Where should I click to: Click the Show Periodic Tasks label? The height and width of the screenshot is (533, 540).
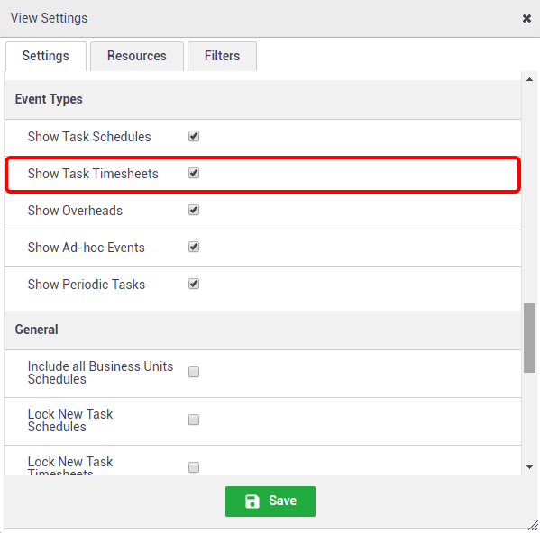[x=87, y=285]
